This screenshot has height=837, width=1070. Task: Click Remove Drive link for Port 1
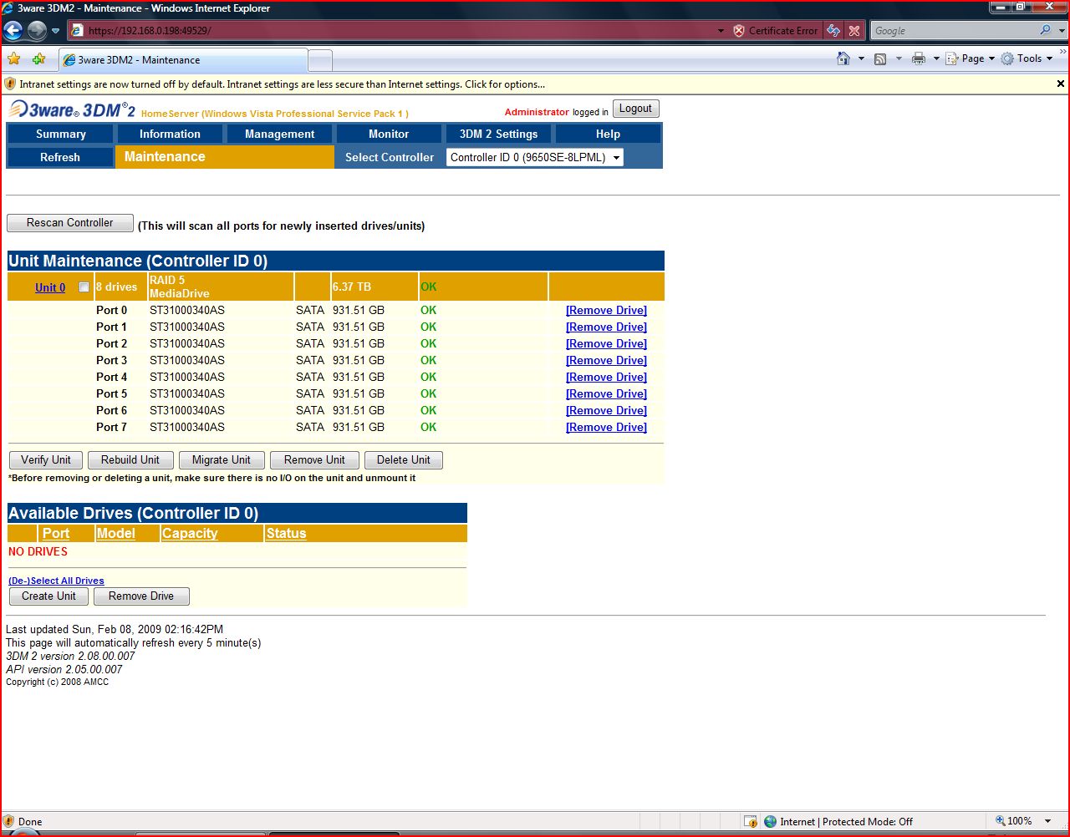click(x=606, y=327)
